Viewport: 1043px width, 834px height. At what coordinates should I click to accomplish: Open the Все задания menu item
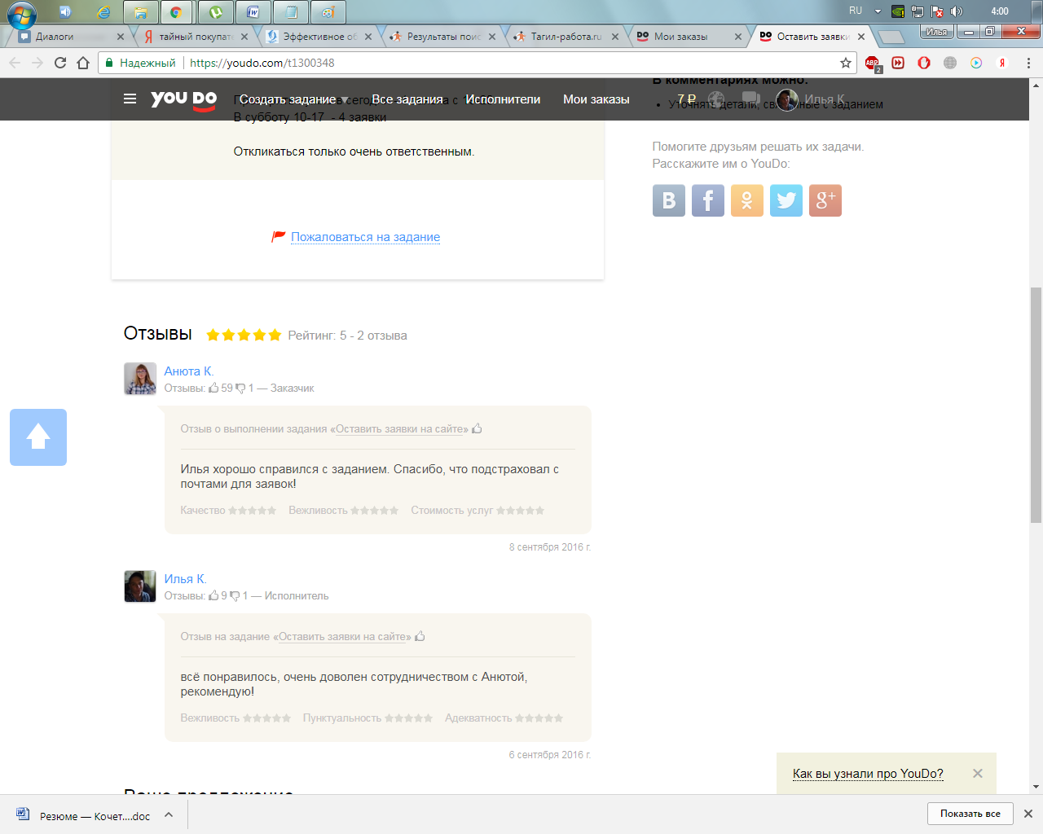coord(407,99)
